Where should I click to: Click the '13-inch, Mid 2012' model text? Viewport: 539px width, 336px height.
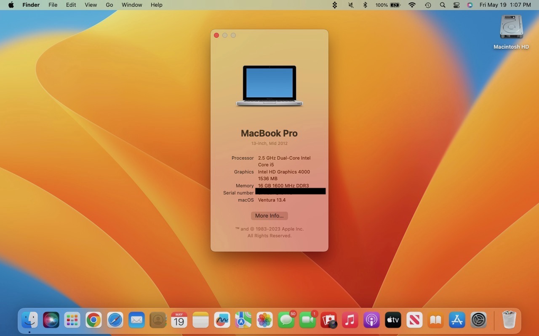point(269,144)
